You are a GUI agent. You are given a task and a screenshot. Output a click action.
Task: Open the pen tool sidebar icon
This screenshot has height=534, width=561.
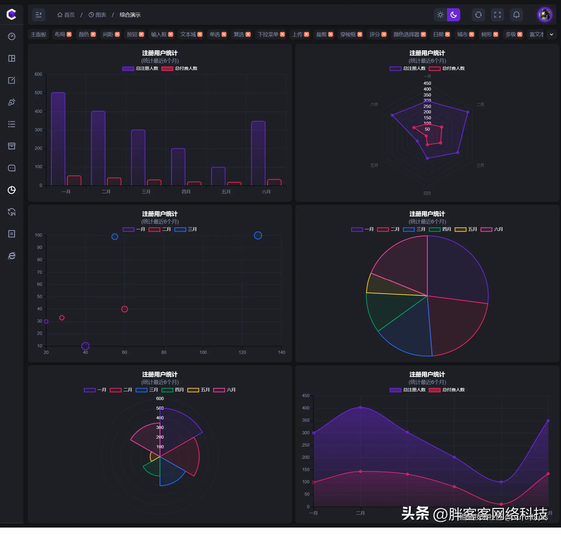(12, 102)
